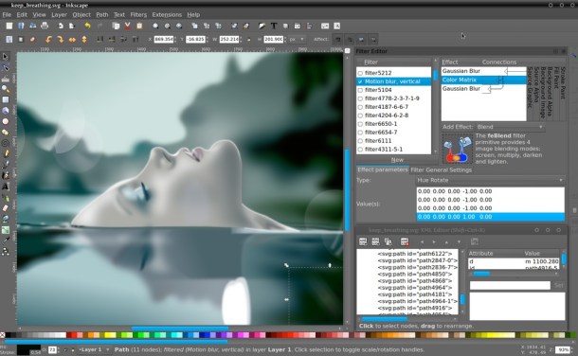Pick the Color dropper tool
This screenshot has height=356, width=578.
pyautogui.click(x=5, y=240)
